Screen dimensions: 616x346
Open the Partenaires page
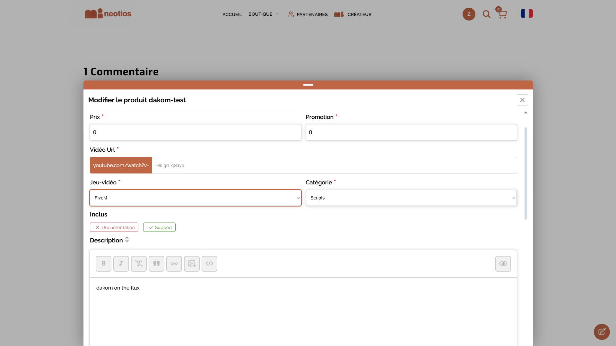pos(308,14)
